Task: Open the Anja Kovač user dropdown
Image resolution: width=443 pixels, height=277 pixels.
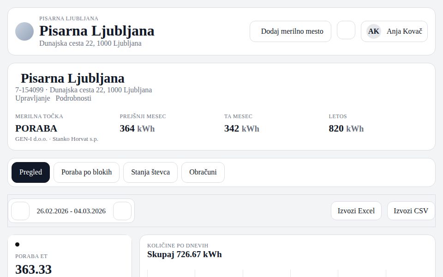Action: point(394,31)
